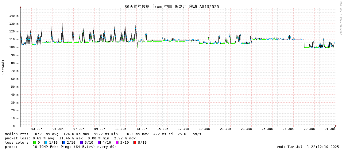Click the light blue 1/10 loss swatch

pyautogui.click(x=46, y=142)
